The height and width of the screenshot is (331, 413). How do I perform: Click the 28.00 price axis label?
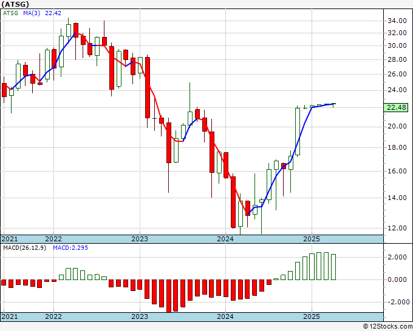397,59
